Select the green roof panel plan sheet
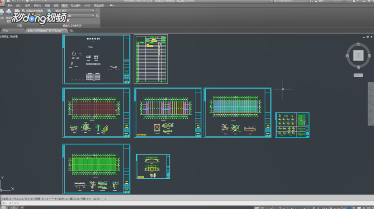This screenshot has width=374, height=209. point(96,169)
